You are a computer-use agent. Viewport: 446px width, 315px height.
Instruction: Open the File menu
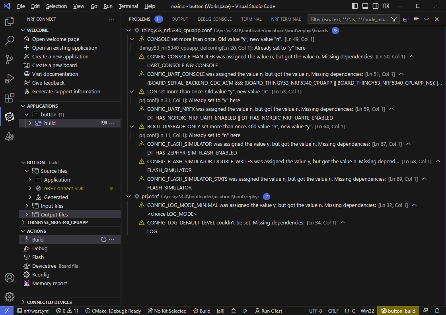pyautogui.click(x=21, y=6)
